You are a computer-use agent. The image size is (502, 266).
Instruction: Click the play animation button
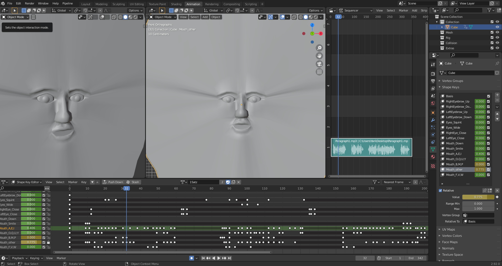[x=219, y=258]
